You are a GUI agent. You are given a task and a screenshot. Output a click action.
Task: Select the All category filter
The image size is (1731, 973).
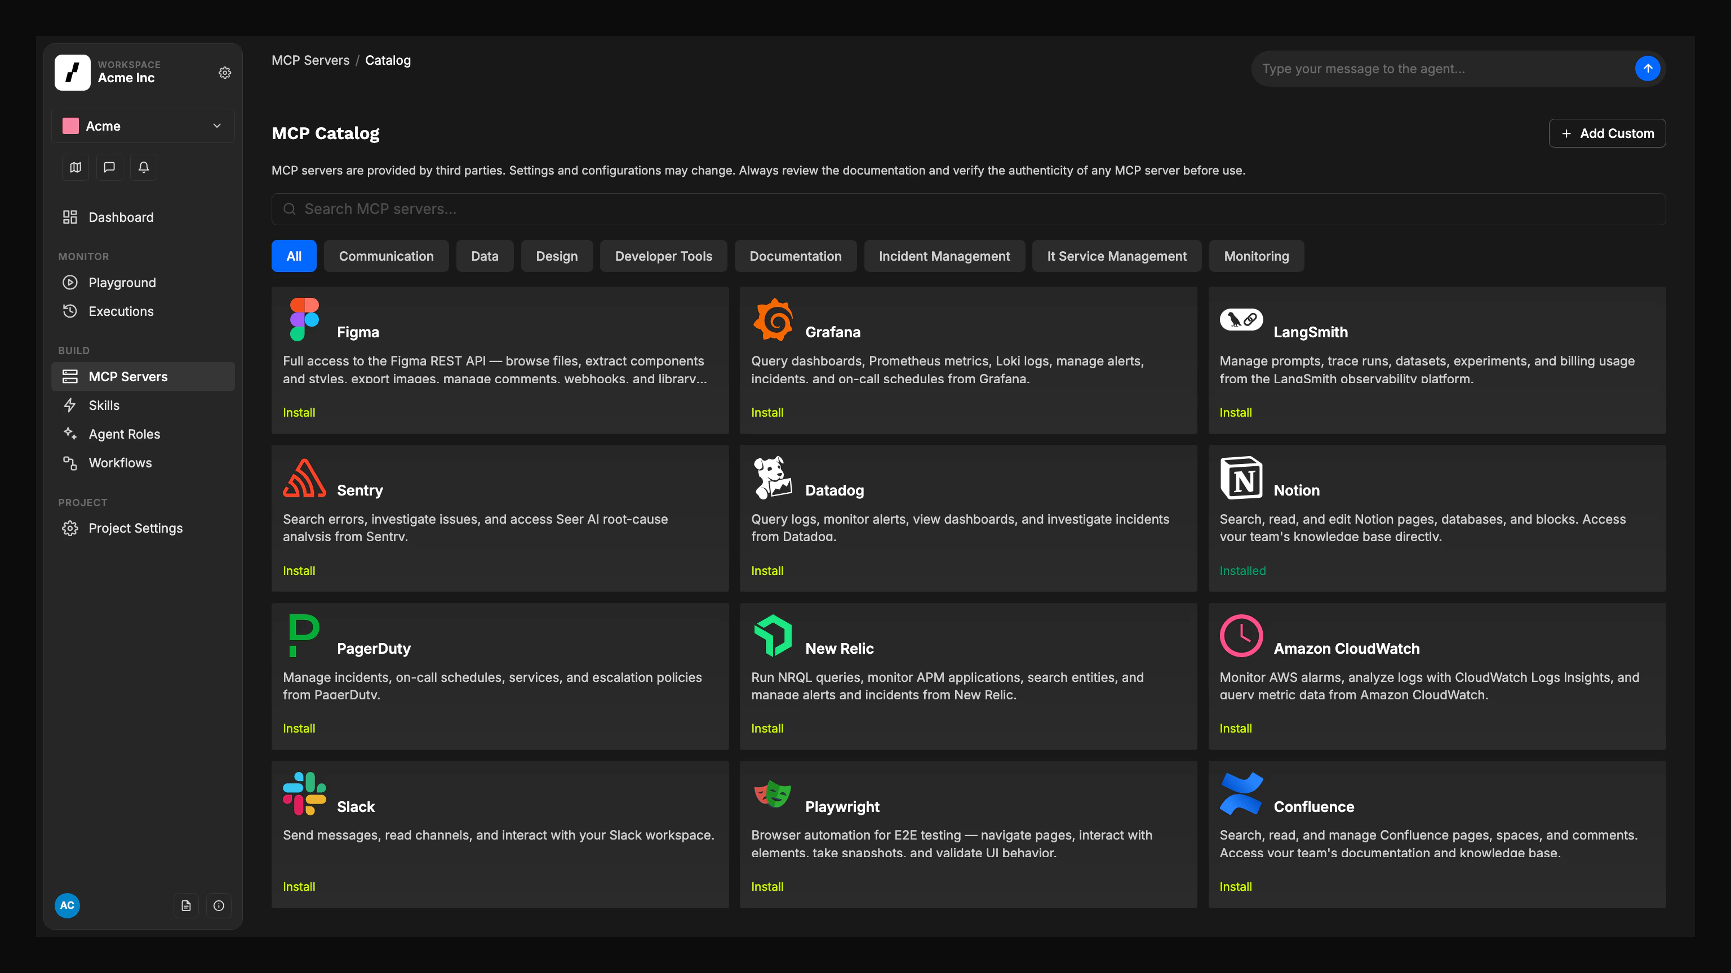click(294, 256)
